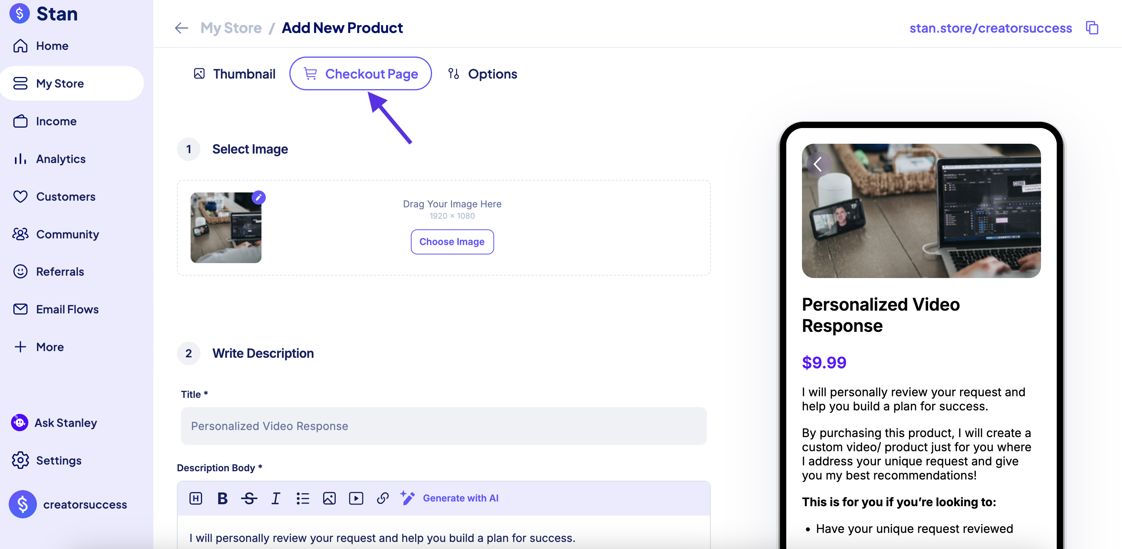Click the 'Select Image' heading
This screenshot has width=1122, height=549.
(250, 149)
